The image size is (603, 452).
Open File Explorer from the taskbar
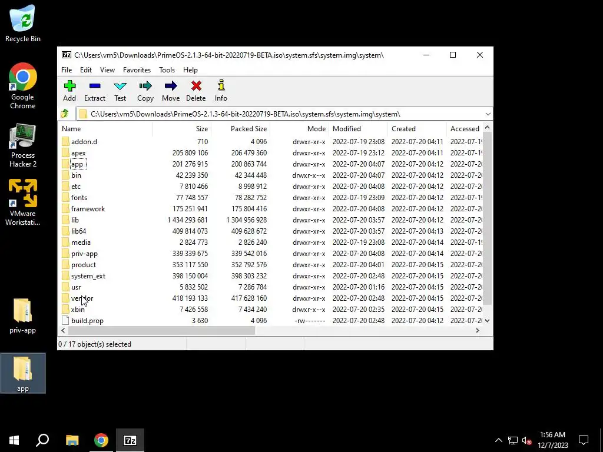pos(72,440)
